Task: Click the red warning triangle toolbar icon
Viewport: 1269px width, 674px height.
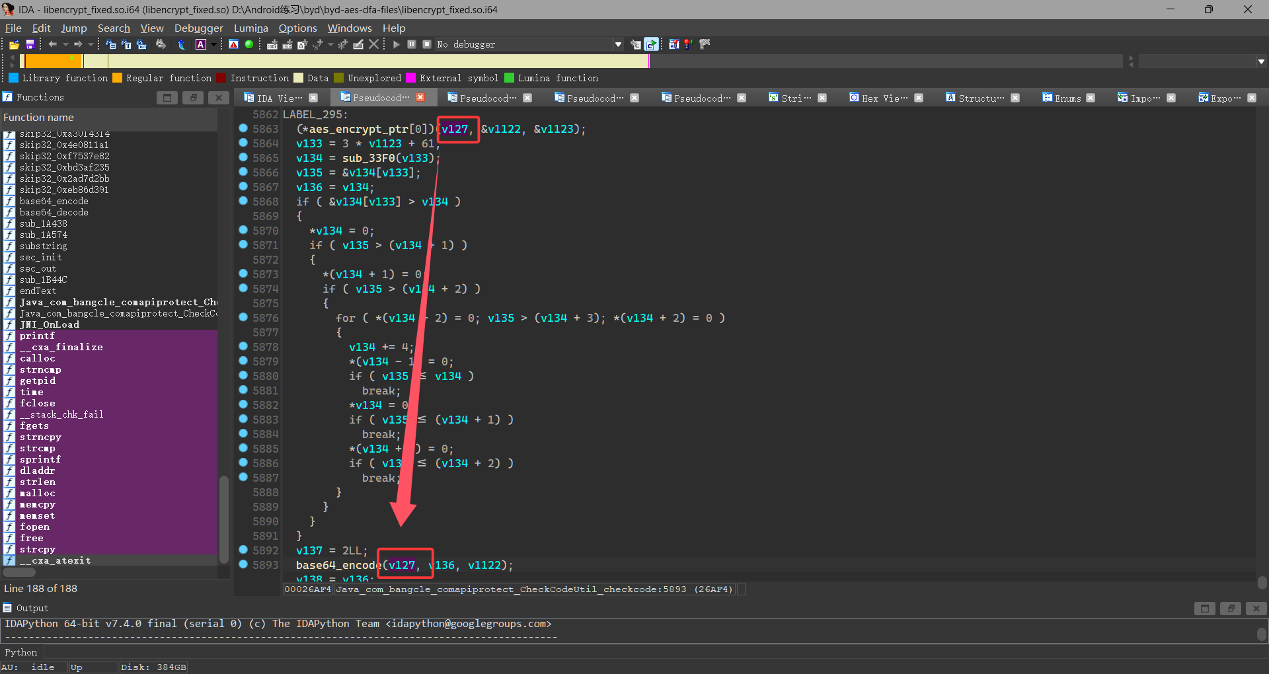Action: (233, 44)
